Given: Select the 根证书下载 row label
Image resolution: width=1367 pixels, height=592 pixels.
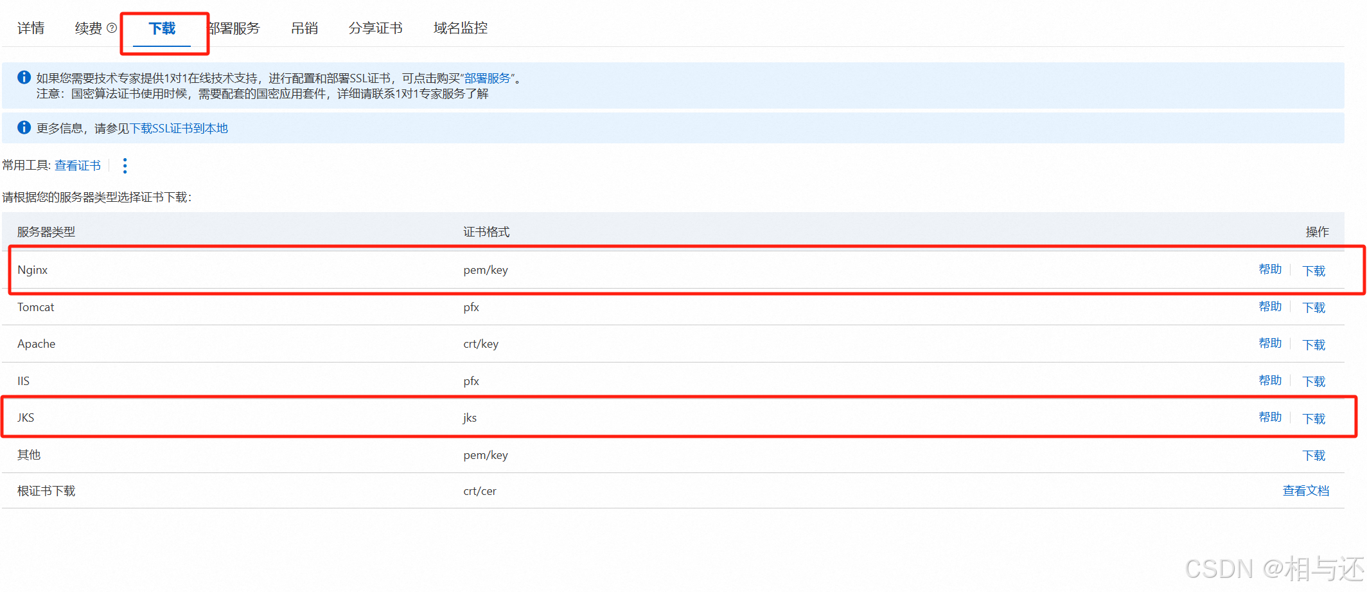Looking at the screenshot, I should click(46, 491).
